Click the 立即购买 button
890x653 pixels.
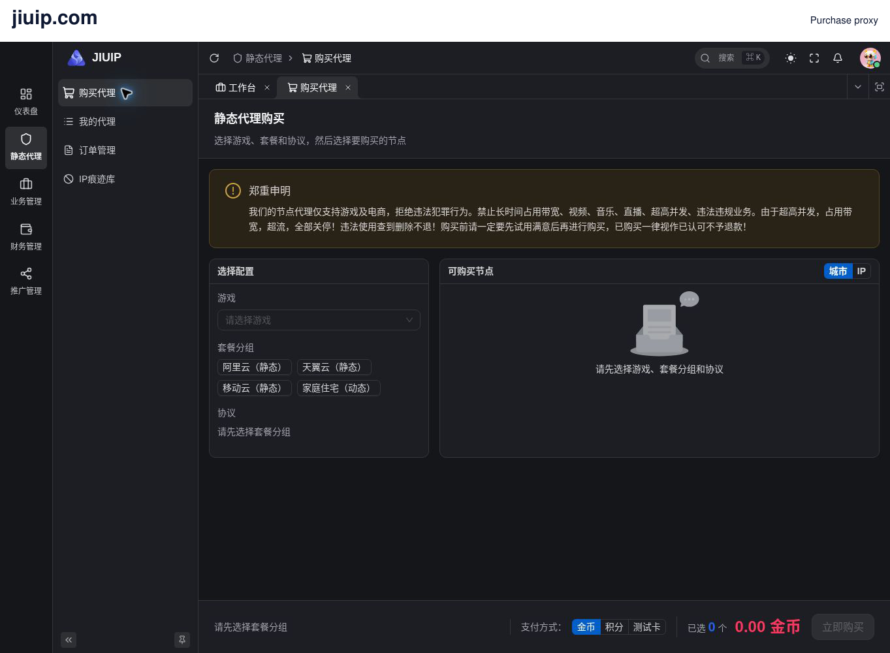click(x=843, y=627)
